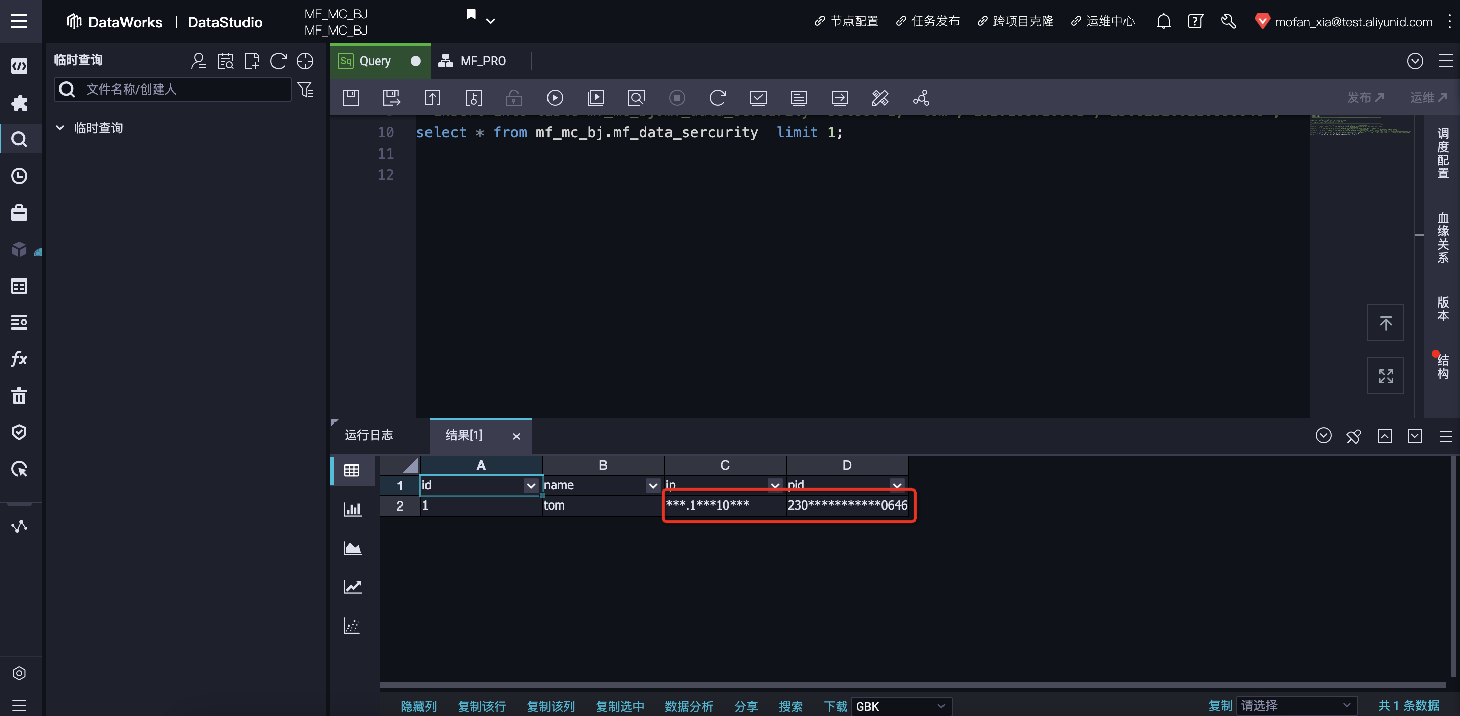1460x716 pixels.
Task: Click the Save icon in editor toolbar
Action: click(x=350, y=98)
